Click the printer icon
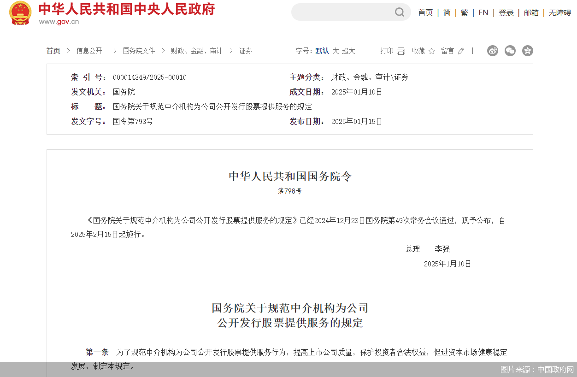577x377 pixels. 401,51
